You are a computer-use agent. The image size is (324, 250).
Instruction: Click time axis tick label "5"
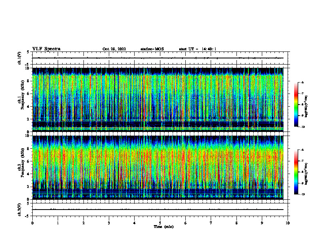(160, 223)
